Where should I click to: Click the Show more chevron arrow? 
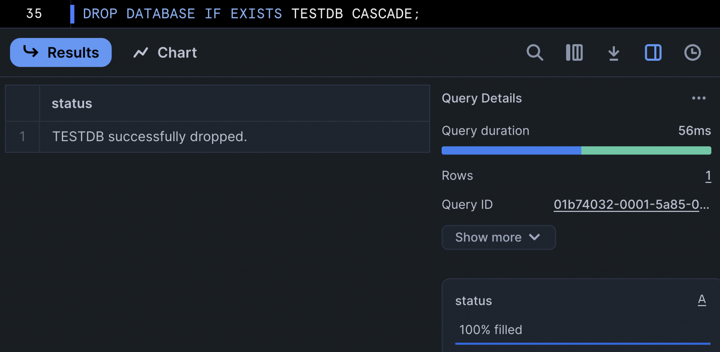534,237
